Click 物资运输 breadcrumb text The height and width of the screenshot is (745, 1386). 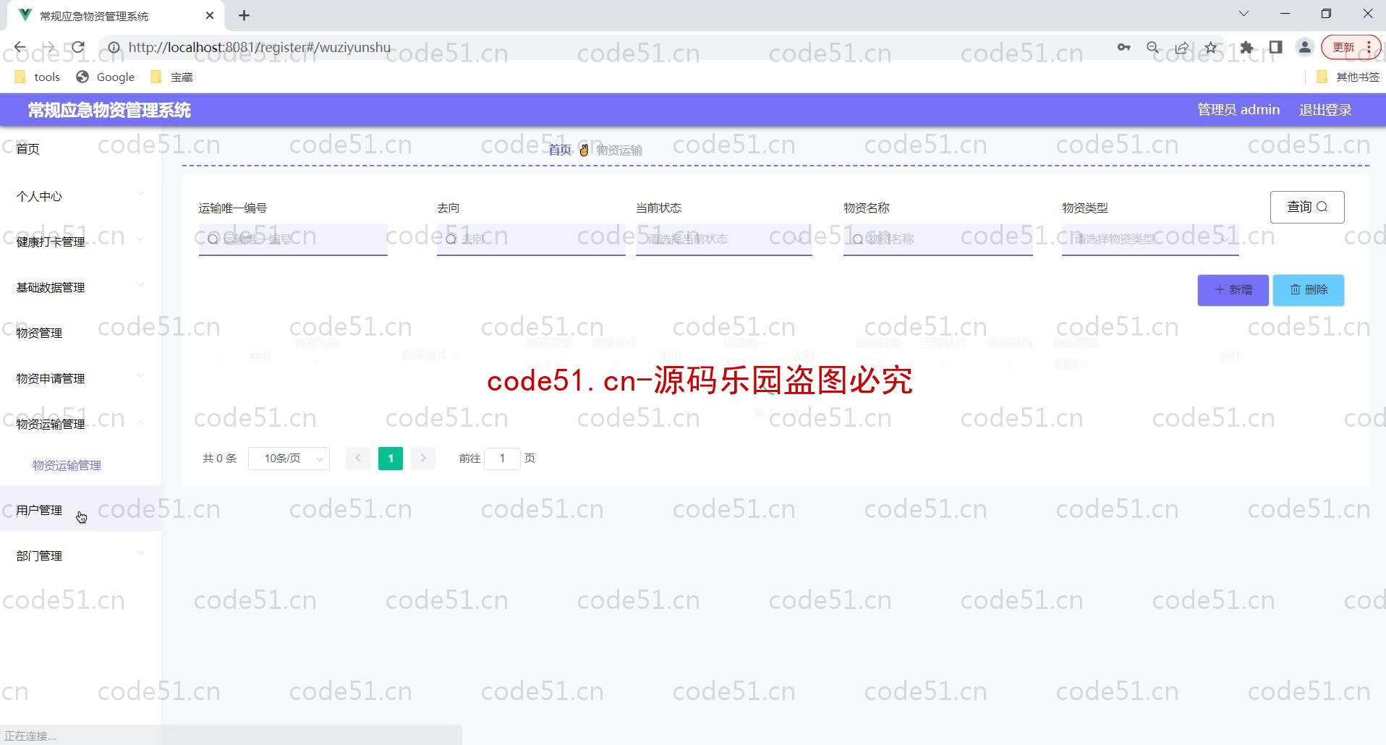tap(619, 150)
